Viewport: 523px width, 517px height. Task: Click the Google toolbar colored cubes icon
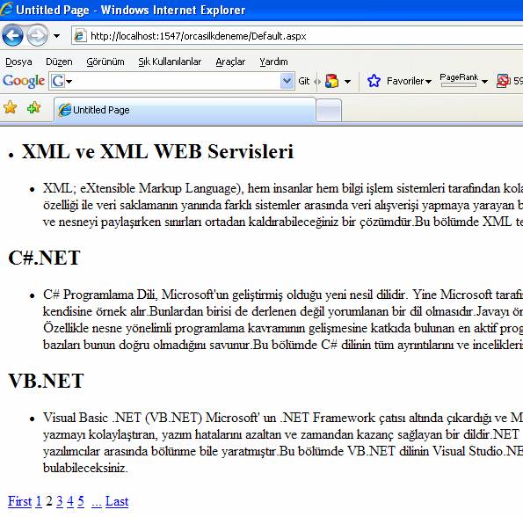(331, 81)
